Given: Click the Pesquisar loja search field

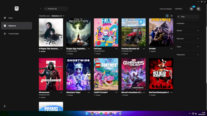Looking at the screenshot, I should (x=56, y=9).
